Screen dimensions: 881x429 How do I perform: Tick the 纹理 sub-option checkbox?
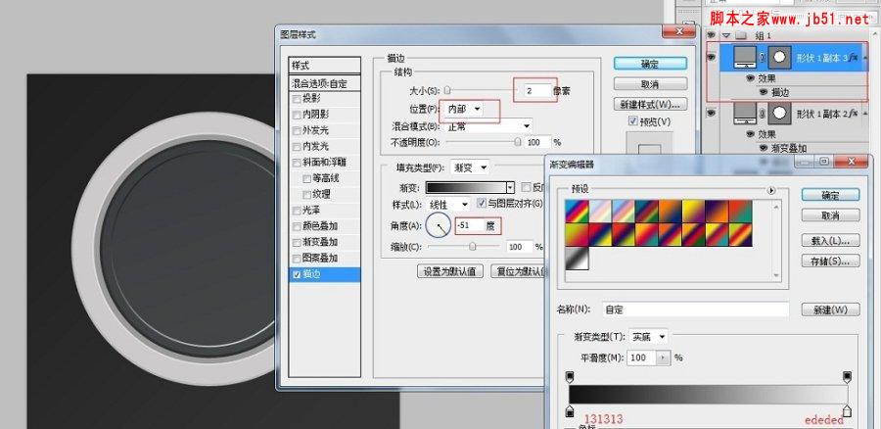click(306, 195)
